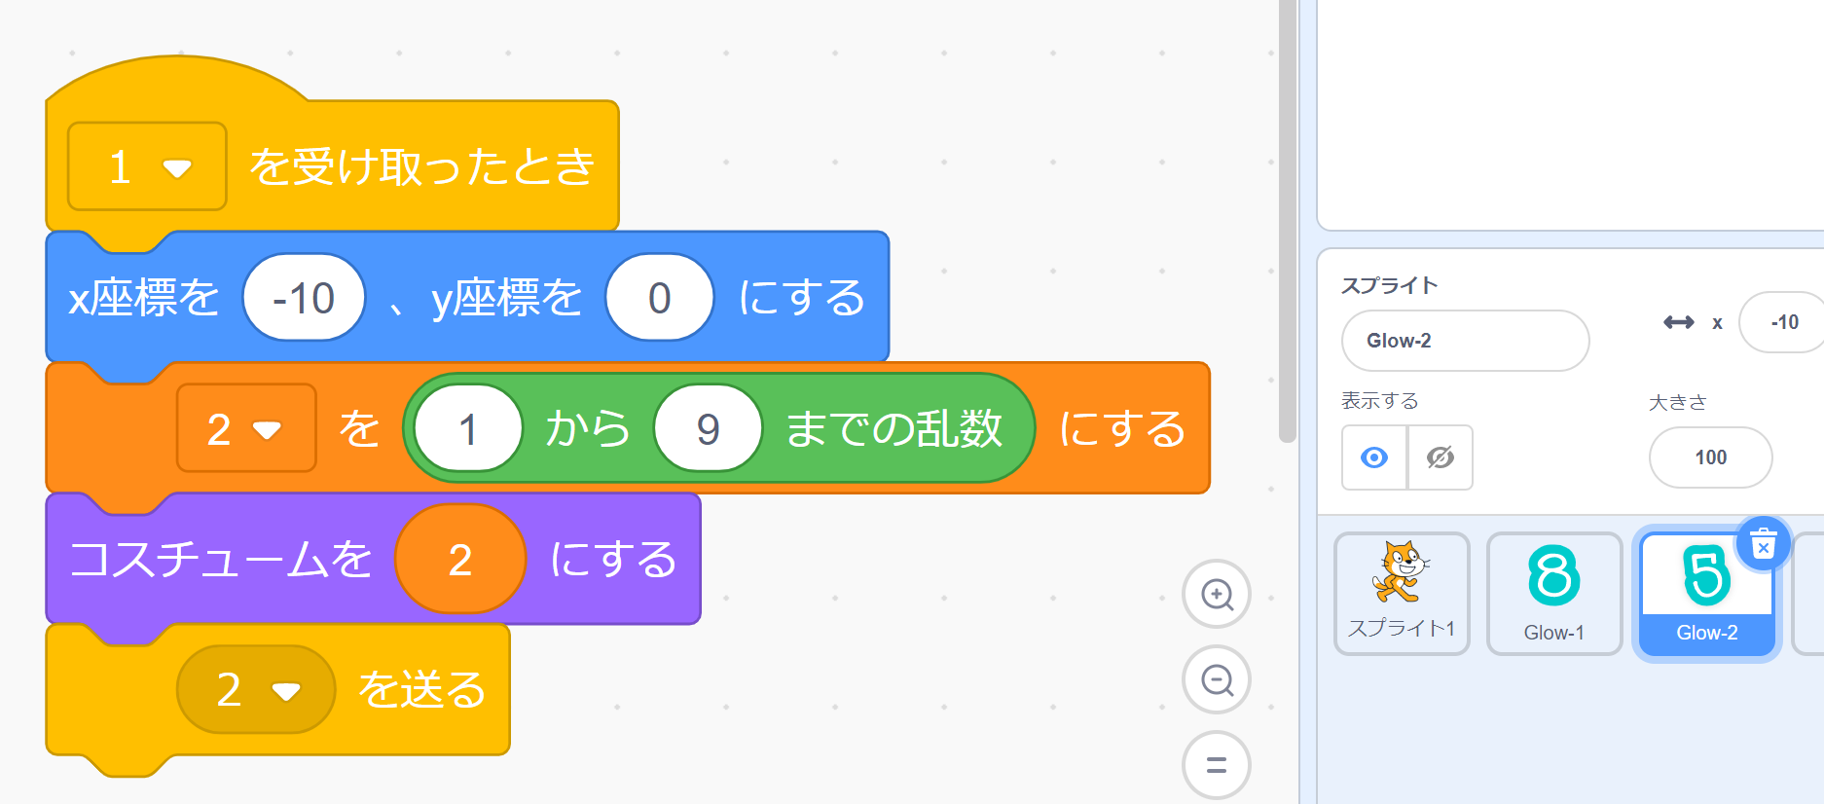1824x804 pixels.
Task: Zoom in on the code workspace
Action: click(x=1217, y=594)
